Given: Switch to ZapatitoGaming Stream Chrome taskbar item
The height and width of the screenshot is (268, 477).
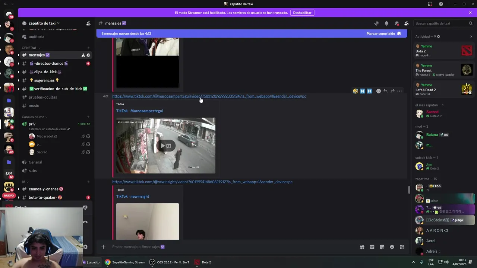Looking at the screenshot, I should click(125, 262).
